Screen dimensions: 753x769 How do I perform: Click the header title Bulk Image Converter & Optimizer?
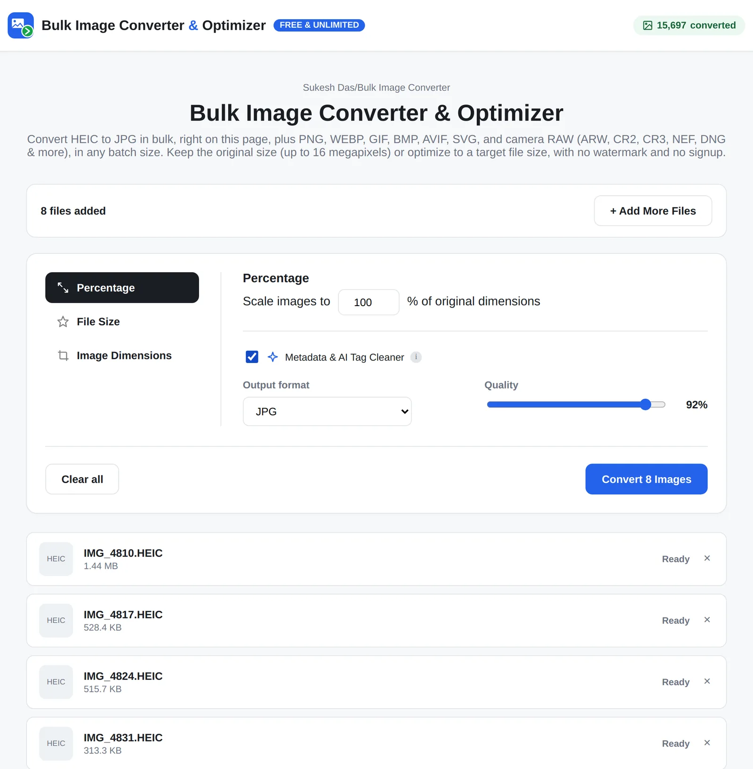[153, 25]
